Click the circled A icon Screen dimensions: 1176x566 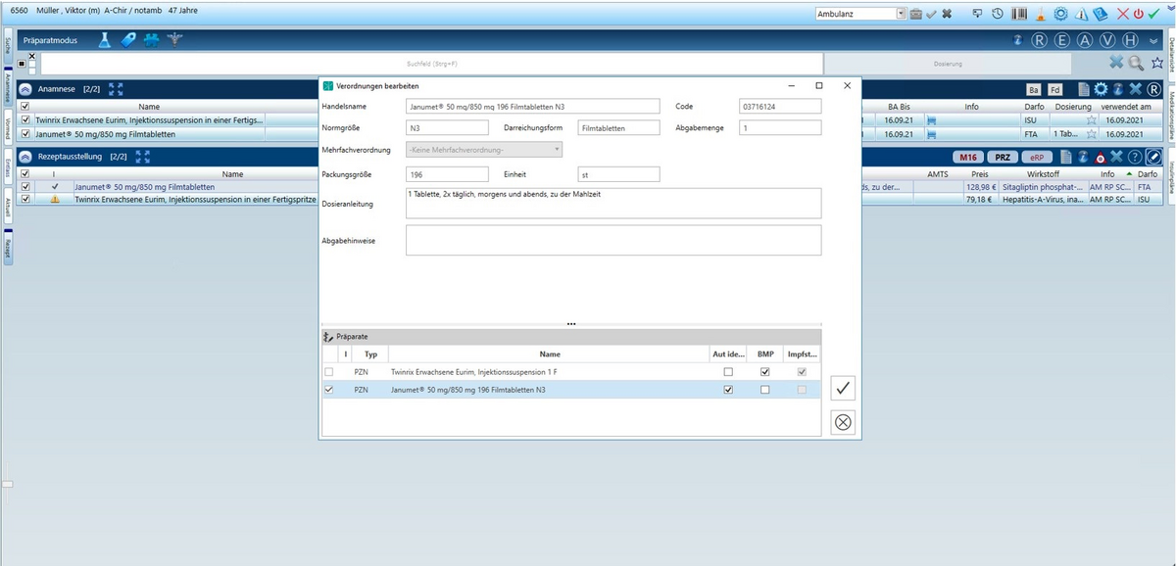coord(1085,40)
